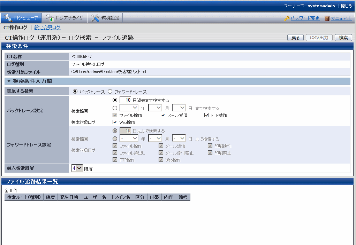Click the environment settings tools icon
Screen dimensions: 356x245
[95, 18]
